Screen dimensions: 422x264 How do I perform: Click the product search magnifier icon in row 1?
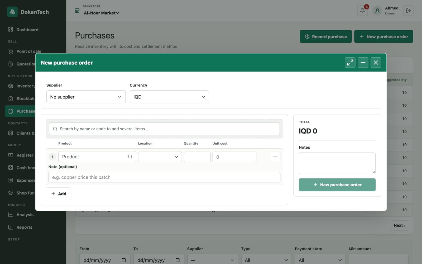(x=130, y=157)
